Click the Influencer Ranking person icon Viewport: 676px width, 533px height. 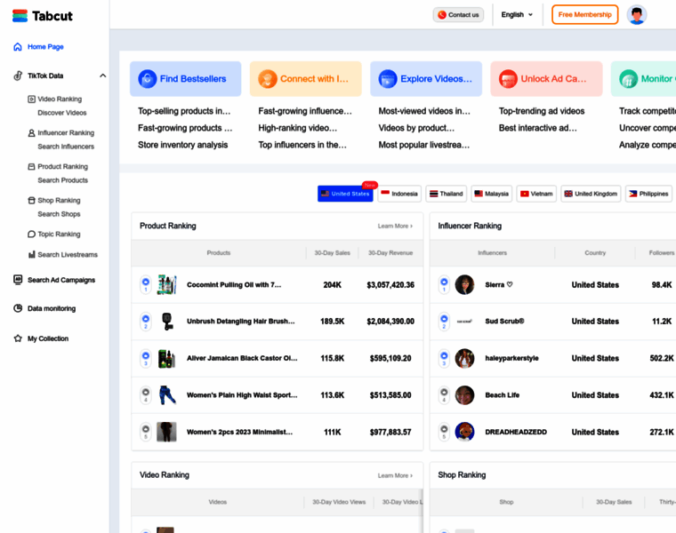pyautogui.click(x=31, y=132)
